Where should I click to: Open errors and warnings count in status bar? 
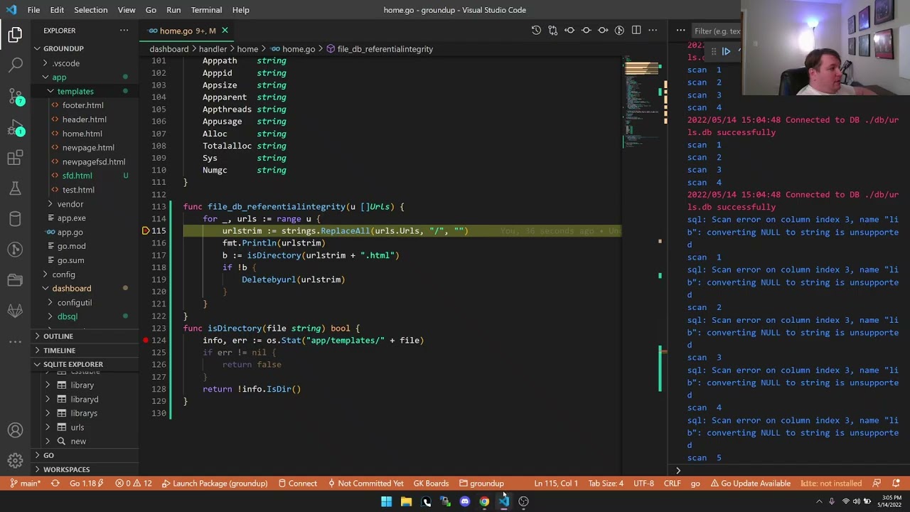(x=134, y=484)
